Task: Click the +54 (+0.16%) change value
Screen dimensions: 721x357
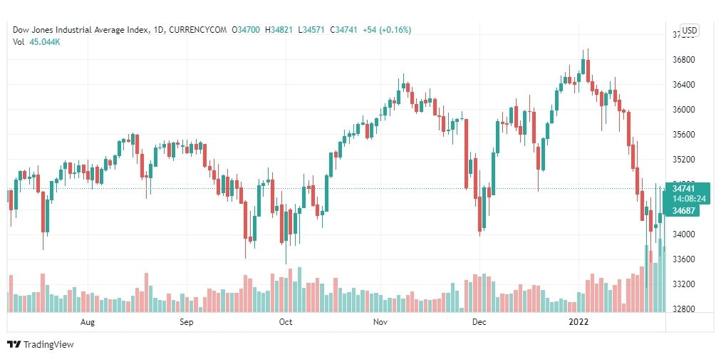Action: tap(387, 30)
